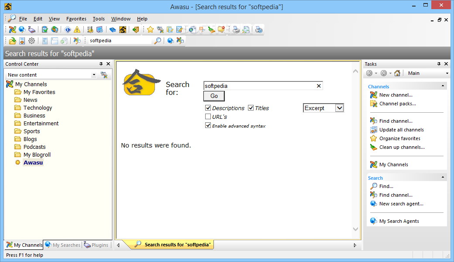
Task: Click Clean up channels... link
Action: 402,147
